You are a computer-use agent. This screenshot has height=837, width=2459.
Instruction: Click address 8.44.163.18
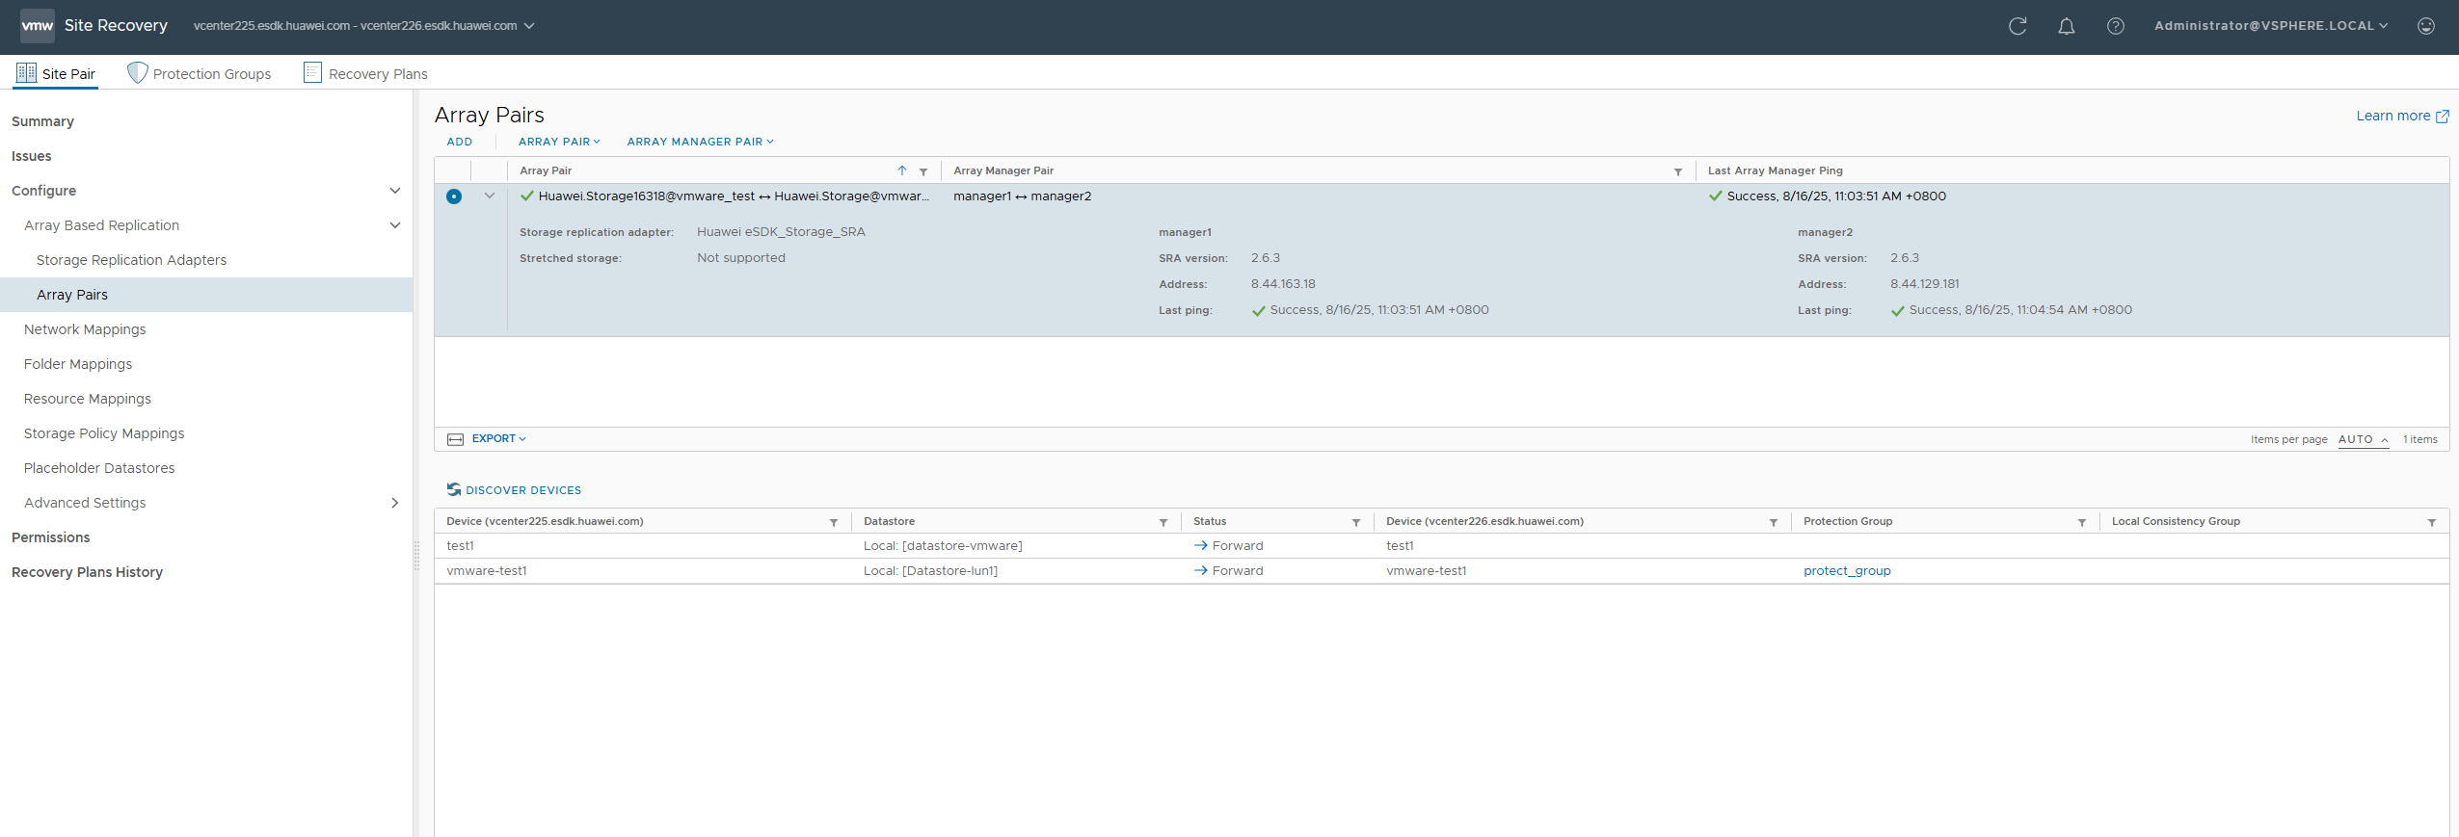1283,284
